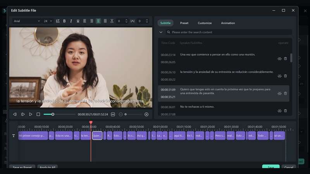Open the Arial font family dropdown
310x174 pixels.
point(27,21)
